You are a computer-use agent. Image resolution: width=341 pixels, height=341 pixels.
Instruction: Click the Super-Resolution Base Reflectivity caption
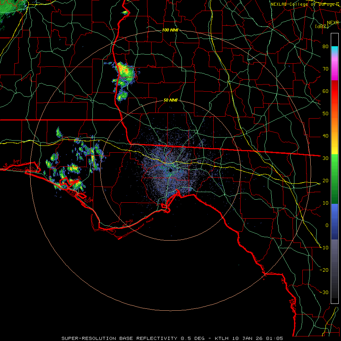172,338
